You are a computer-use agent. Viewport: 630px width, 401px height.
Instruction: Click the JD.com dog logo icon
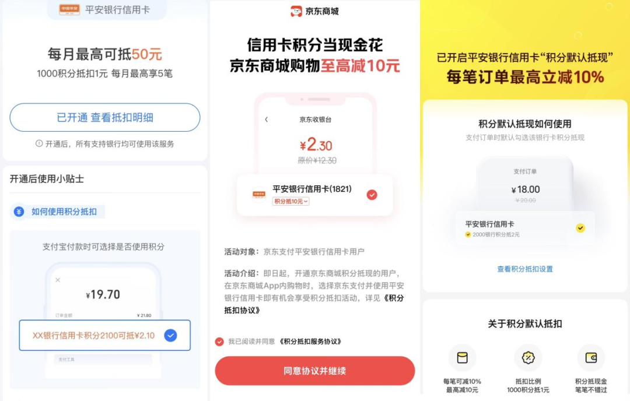pyautogui.click(x=296, y=11)
